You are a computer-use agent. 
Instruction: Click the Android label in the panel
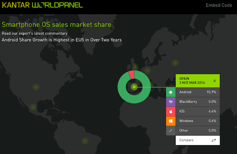click(185, 92)
